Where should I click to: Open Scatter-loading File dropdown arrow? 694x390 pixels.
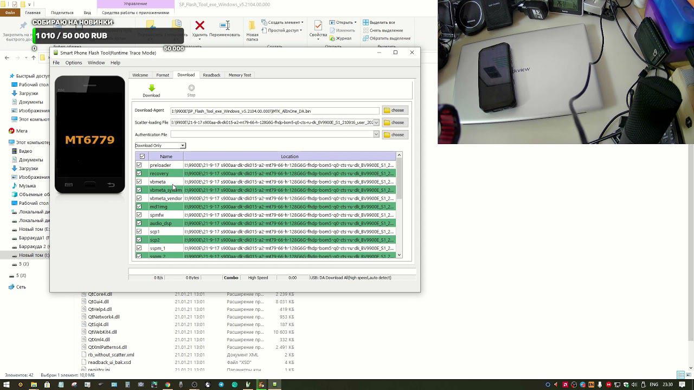(x=376, y=122)
